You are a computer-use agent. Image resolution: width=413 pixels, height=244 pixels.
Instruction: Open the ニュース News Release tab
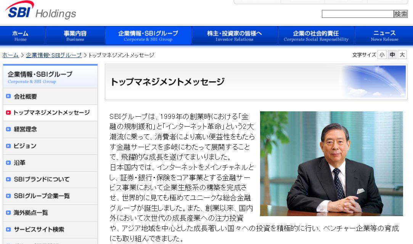point(384,36)
